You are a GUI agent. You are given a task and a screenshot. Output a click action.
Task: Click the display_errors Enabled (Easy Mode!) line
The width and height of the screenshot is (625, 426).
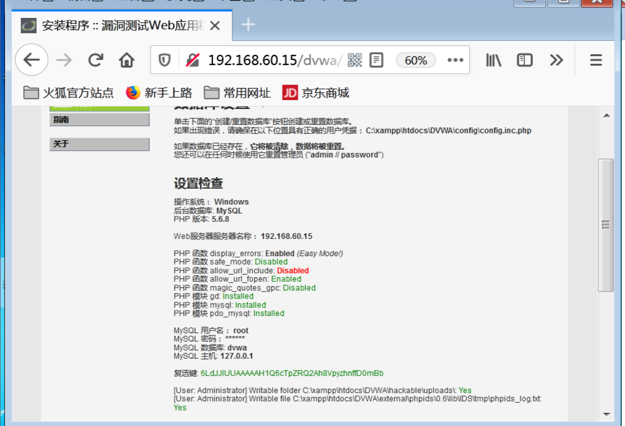[258, 254]
